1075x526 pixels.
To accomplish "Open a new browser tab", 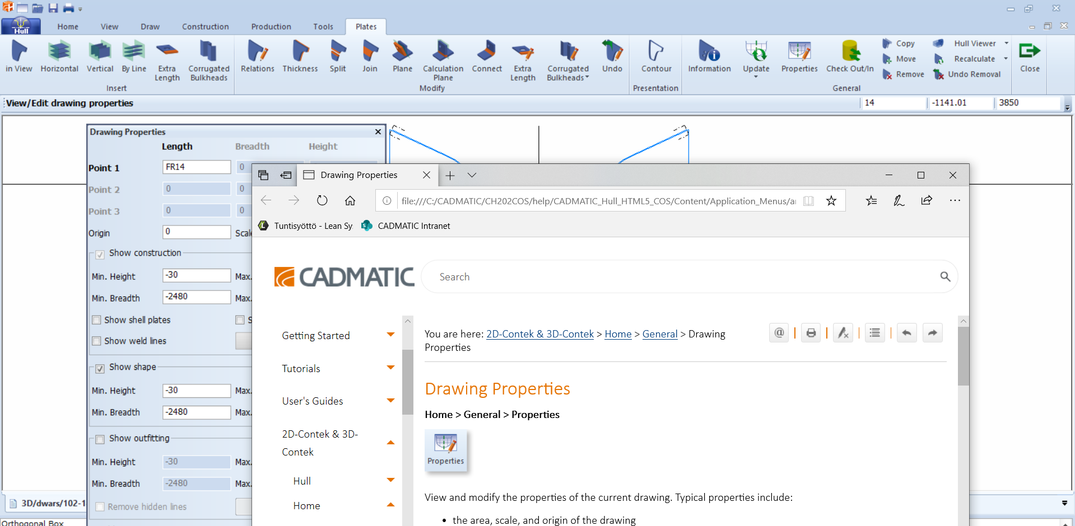I will pos(450,175).
